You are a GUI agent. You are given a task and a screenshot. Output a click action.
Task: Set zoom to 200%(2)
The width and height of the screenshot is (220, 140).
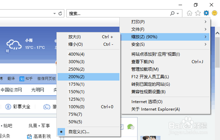pos(89,77)
